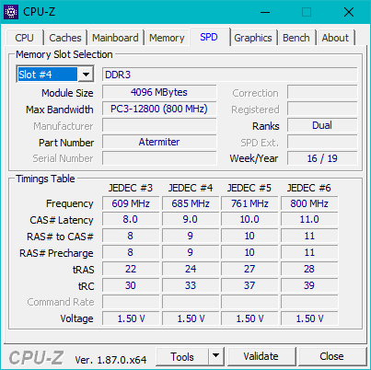Select the SPD tab
The image size is (371, 370).
209,37
